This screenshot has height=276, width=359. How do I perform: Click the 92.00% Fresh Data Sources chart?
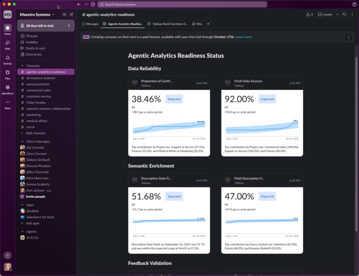click(262, 130)
